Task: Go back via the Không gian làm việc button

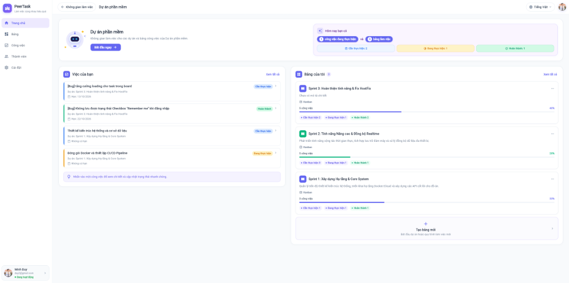Action: [77, 7]
